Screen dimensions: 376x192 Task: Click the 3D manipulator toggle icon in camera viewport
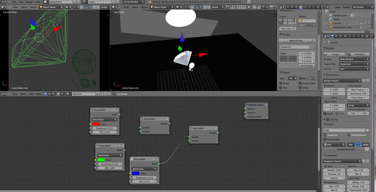pos(87,7)
